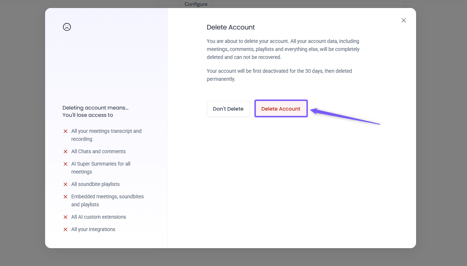Click the Configure button behind the dialog
The height and width of the screenshot is (266, 467).
point(196,4)
